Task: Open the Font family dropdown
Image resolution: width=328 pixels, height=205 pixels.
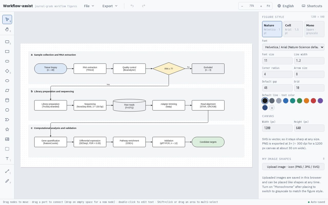Action: click(x=293, y=47)
